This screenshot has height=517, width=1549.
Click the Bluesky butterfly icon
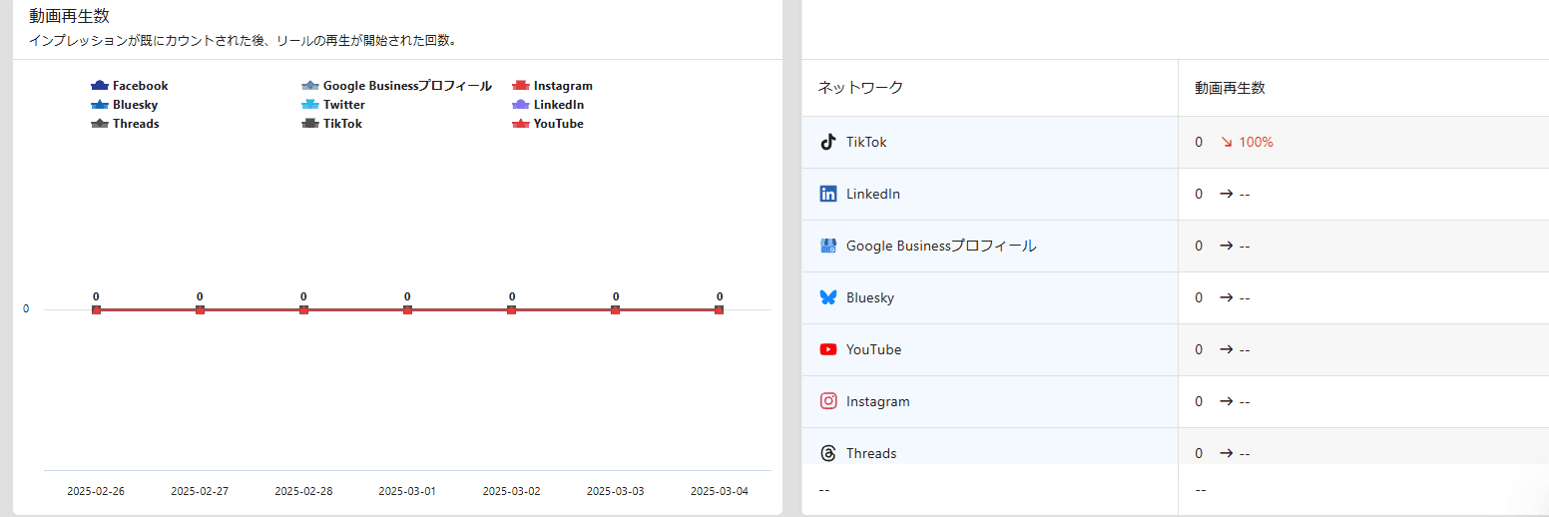[827, 297]
